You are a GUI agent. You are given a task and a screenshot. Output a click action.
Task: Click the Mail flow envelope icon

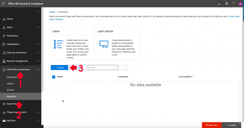(4, 121)
